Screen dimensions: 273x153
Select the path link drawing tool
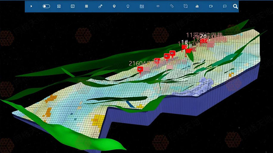[100, 6]
